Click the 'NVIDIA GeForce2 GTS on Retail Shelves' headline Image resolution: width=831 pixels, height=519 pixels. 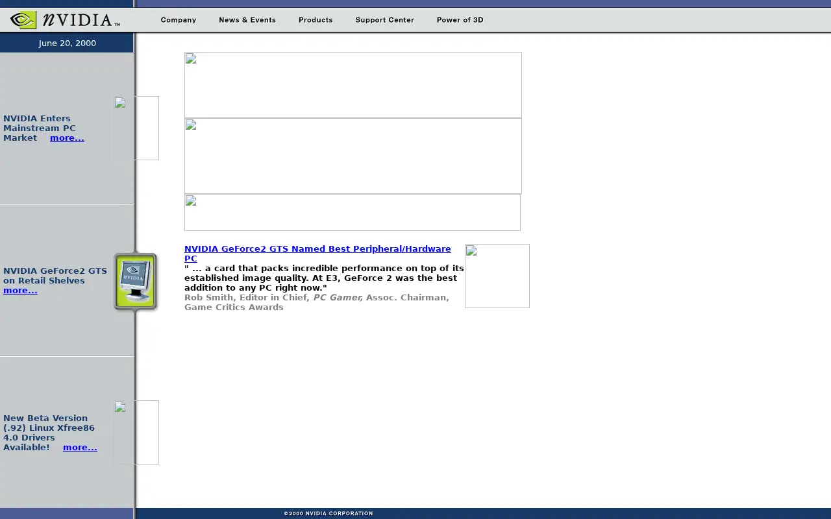(55, 276)
